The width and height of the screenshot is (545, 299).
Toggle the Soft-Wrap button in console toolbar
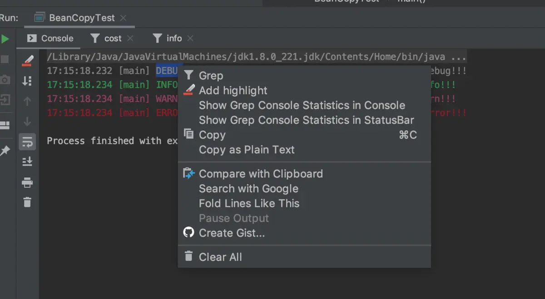[x=27, y=142]
